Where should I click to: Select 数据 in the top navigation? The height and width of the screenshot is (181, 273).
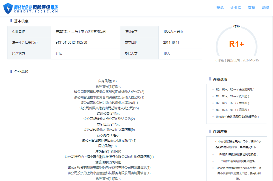tap(251, 8)
